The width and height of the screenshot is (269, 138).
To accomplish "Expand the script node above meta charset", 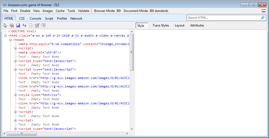I will coord(16,48).
